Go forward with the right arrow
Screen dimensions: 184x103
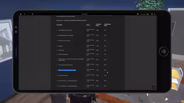pos(29,14)
